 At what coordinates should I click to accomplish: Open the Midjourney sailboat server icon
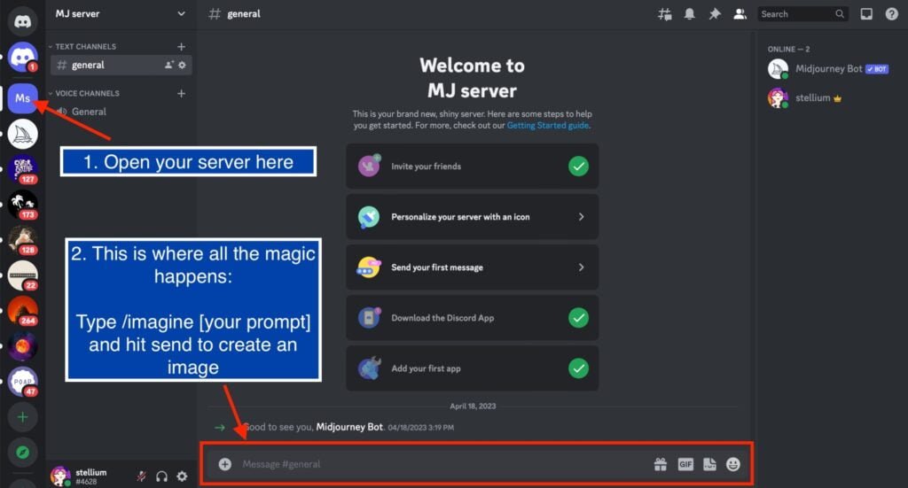(x=22, y=134)
